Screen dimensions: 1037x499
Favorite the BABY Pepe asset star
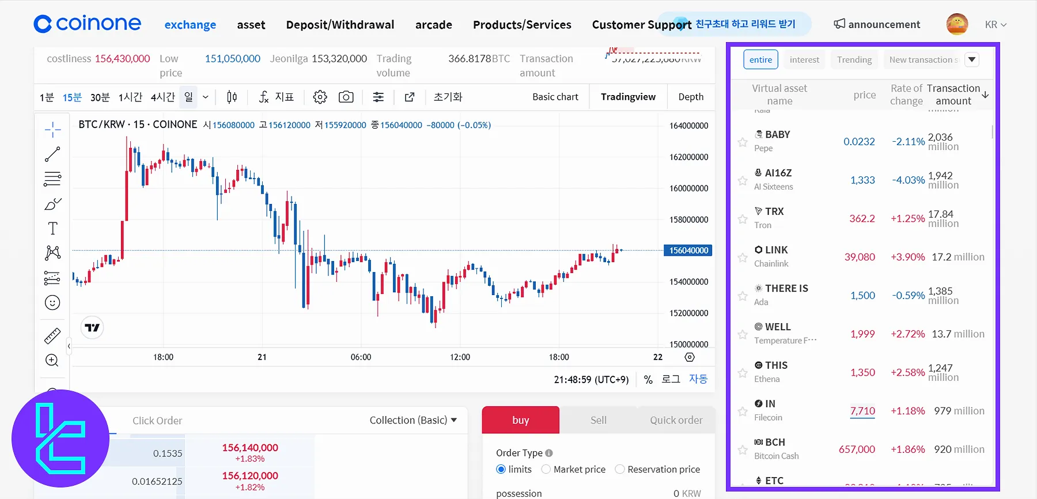point(743,142)
